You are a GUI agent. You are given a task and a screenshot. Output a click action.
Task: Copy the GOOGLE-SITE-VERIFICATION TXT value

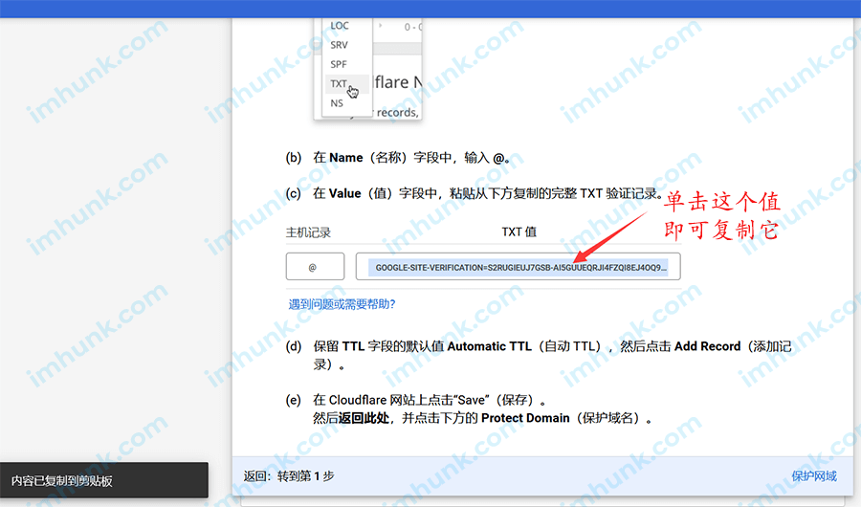[x=518, y=267]
